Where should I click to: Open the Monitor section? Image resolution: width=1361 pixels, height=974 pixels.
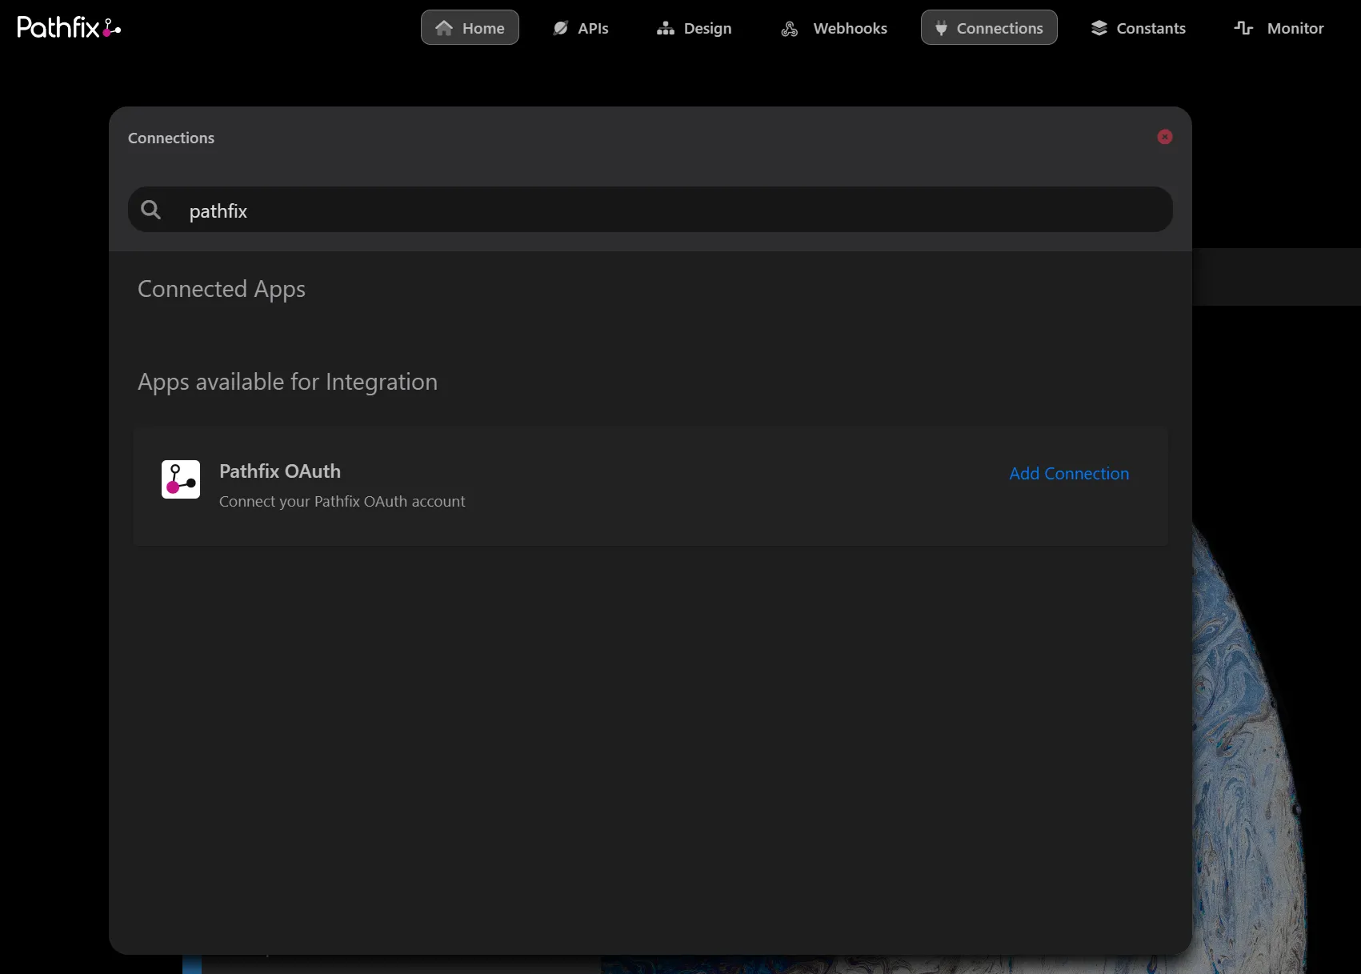[x=1279, y=28]
